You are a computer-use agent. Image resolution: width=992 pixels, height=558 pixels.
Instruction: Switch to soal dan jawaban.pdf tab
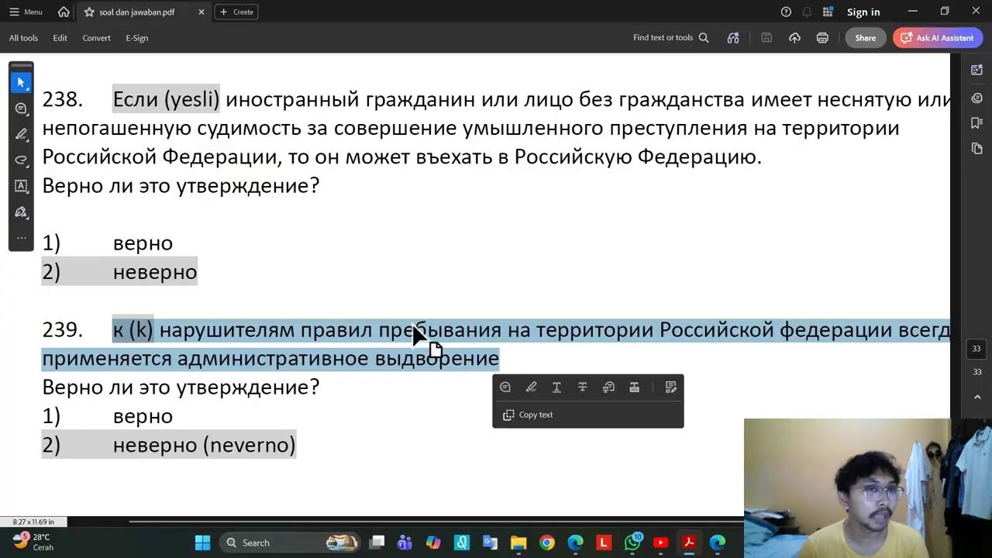tap(136, 12)
